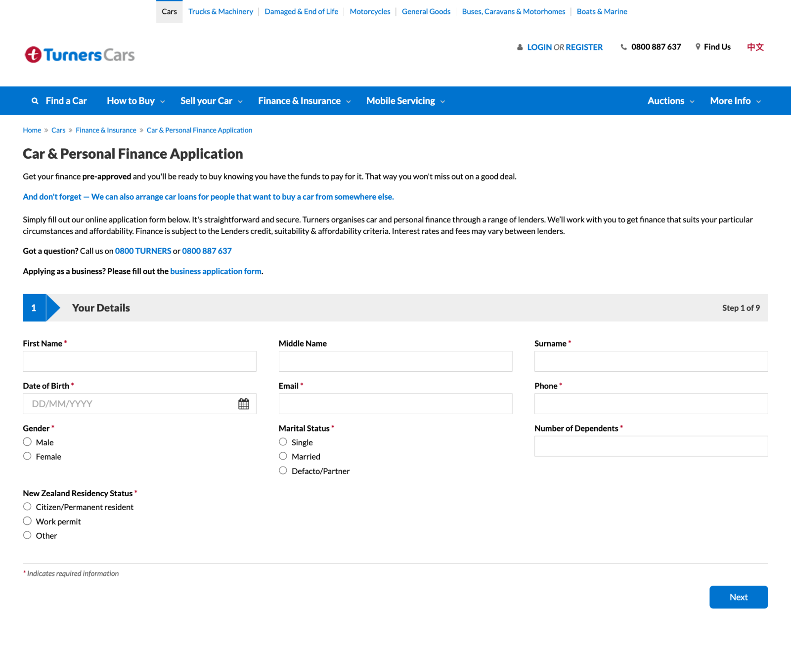Image resolution: width=791 pixels, height=646 pixels.
Task: Select Citizen/Permanent resident status
Action: 27,507
